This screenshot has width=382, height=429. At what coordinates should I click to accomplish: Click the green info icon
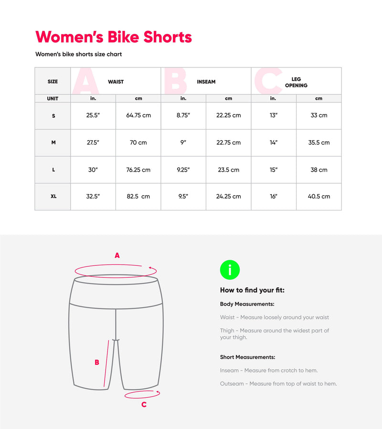[230, 270]
